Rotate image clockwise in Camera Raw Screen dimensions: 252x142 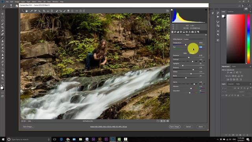[84, 11]
